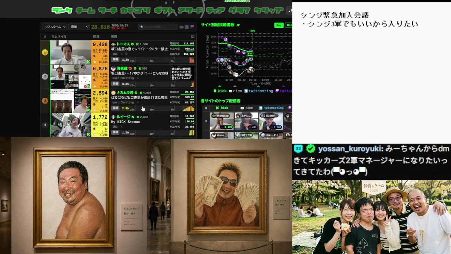Screen dimensions: 451x254
Task: Open the ナカムラ君 channel name link
Action: pos(125,93)
